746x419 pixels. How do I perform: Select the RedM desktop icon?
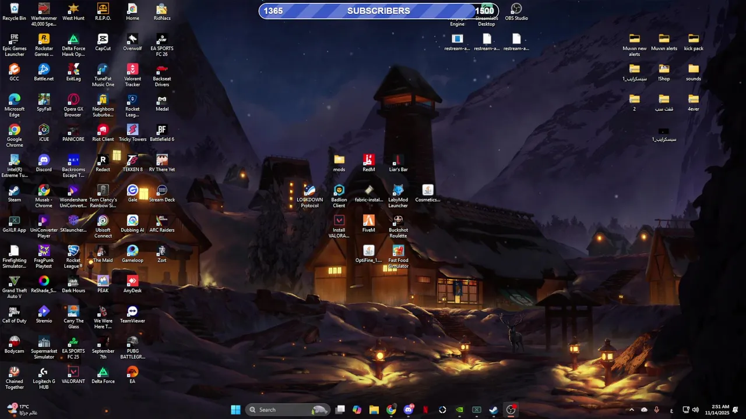[369, 163]
